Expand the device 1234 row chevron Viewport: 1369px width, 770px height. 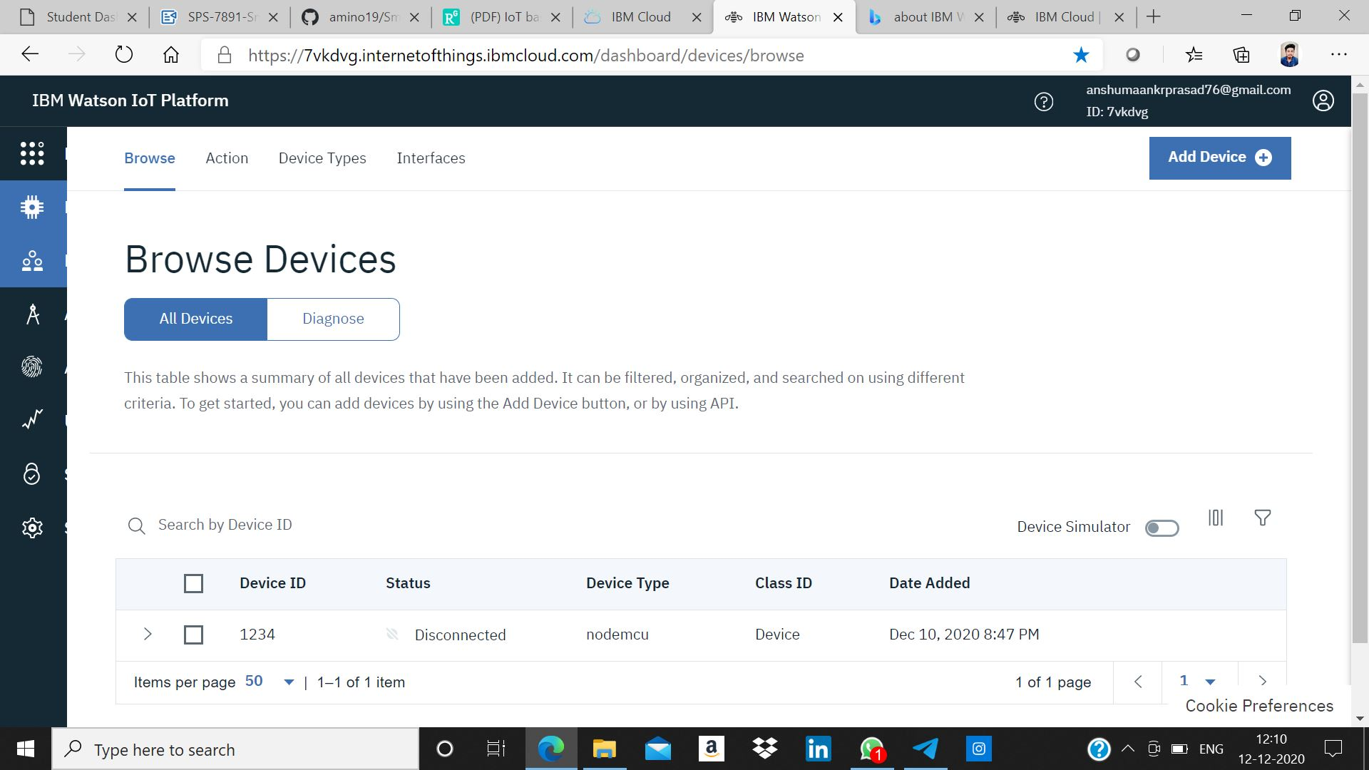pos(148,634)
